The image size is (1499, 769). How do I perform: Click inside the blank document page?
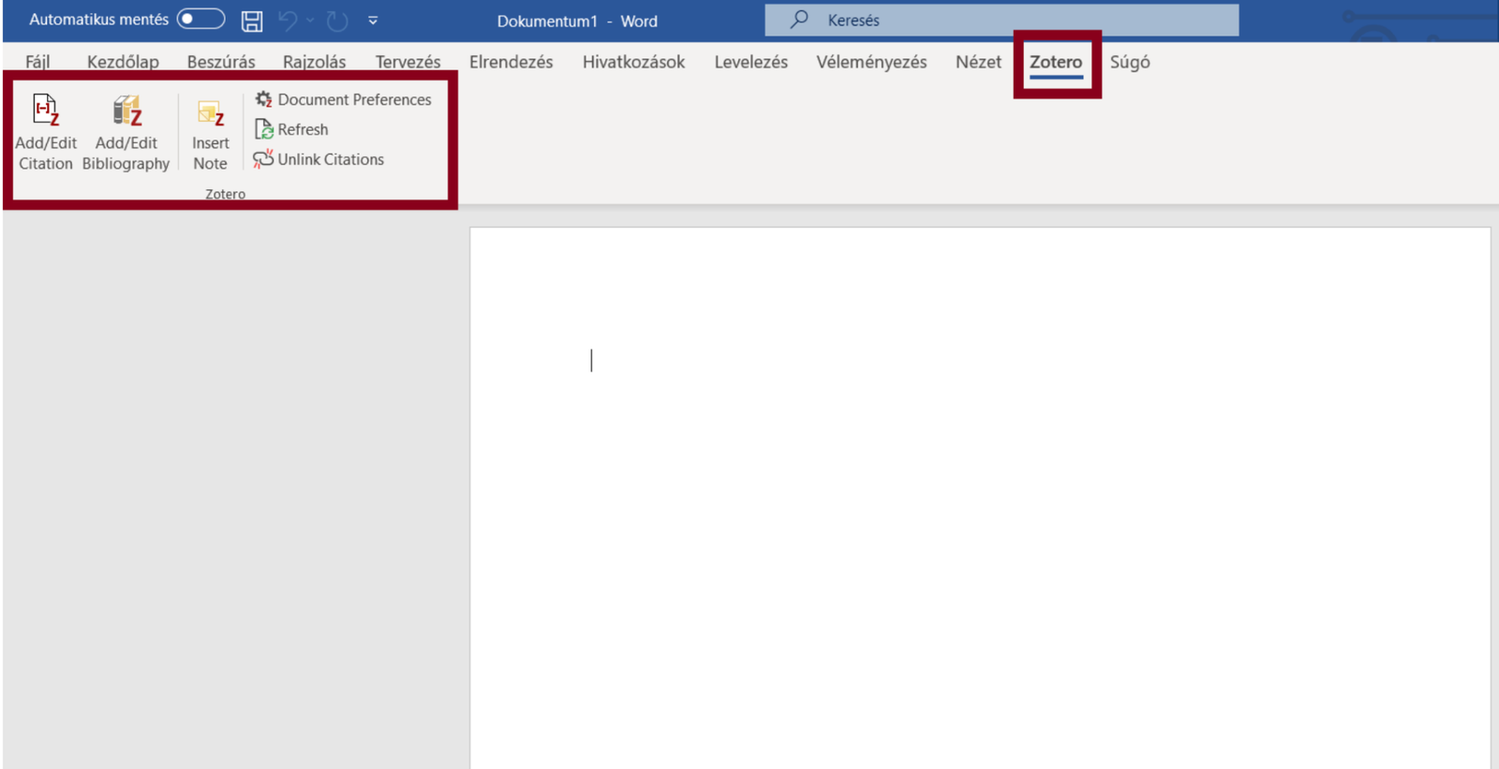pos(980,497)
